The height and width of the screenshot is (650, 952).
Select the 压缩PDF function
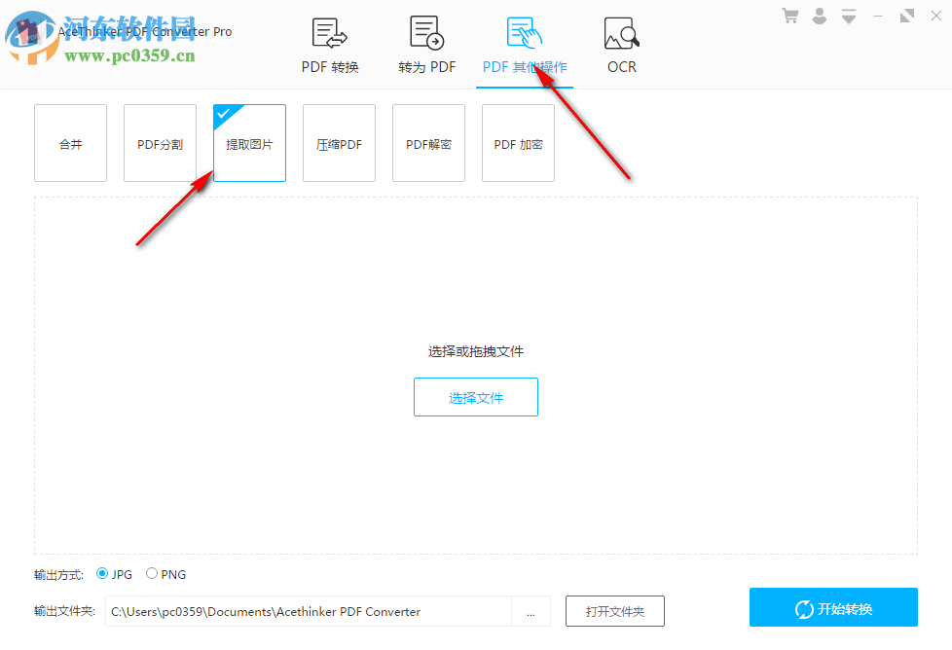click(339, 143)
